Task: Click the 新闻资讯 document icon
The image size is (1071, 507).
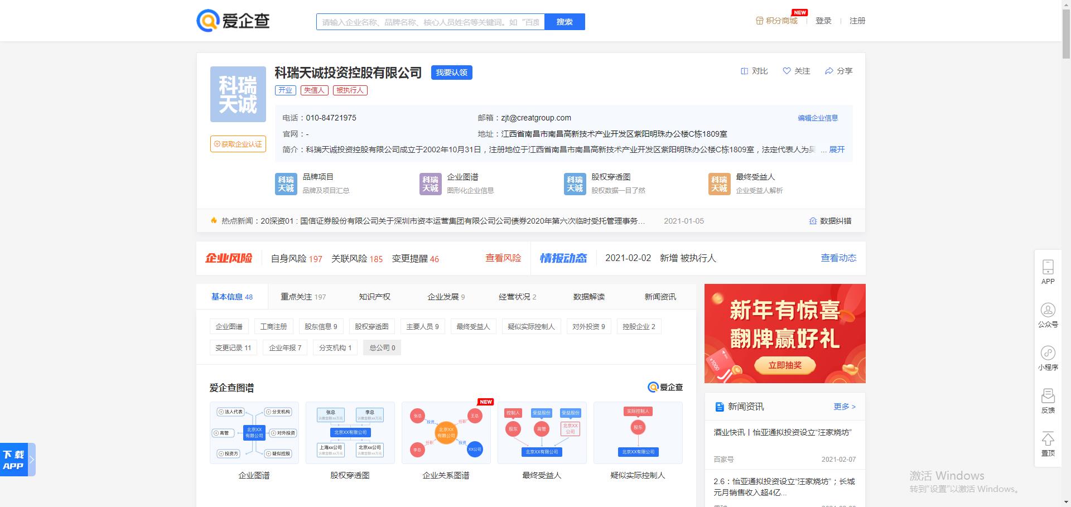Action: tap(720, 407)
